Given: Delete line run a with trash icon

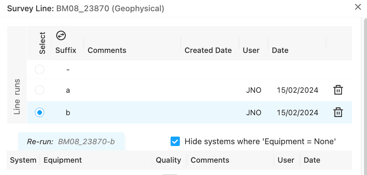Looking at the screenshot, I should coord(338,90).
